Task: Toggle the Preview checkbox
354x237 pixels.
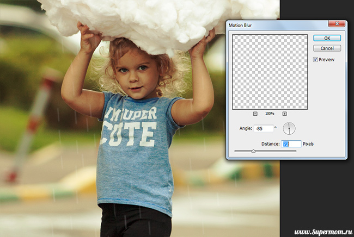Action: [x=316, y=60]
